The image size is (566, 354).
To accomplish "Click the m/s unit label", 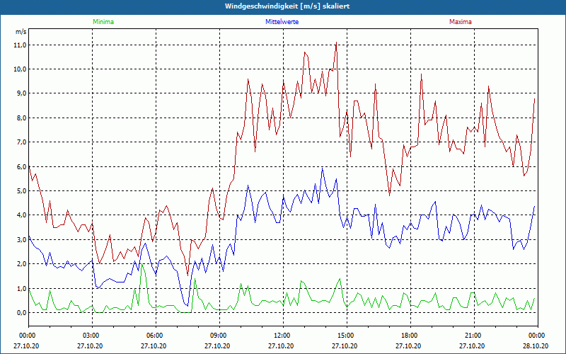I will click(21, 32).
